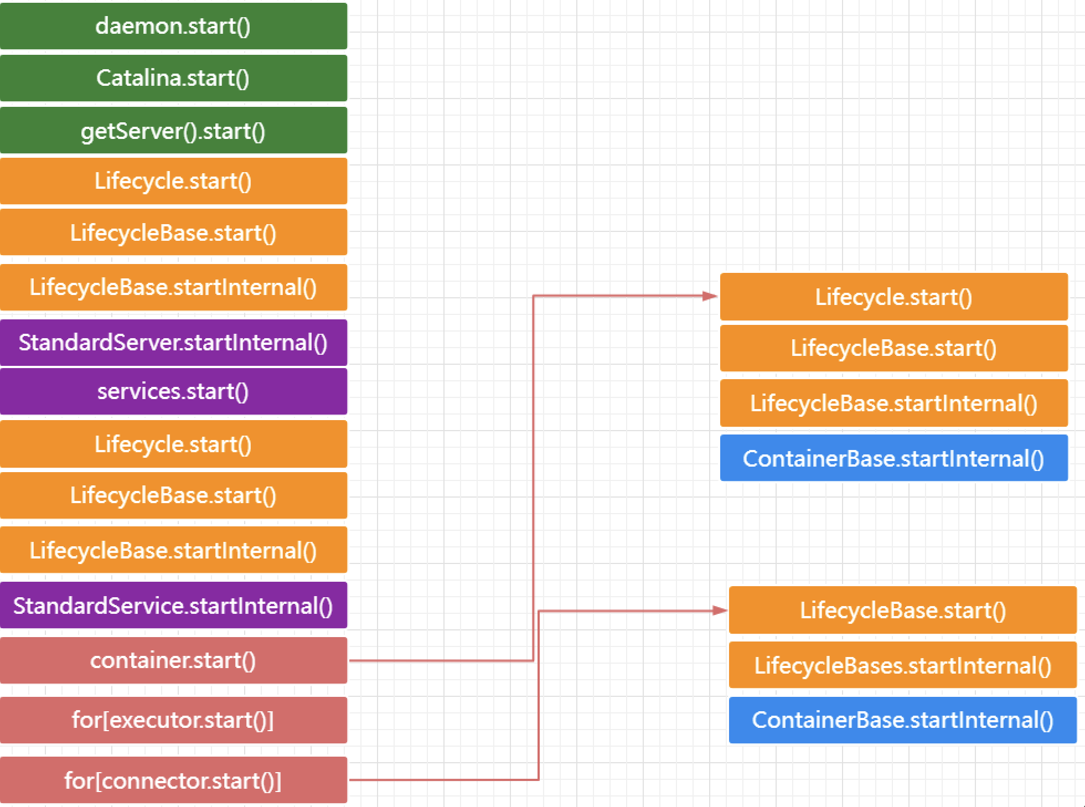
Task: Click the upper-right Lifecycle.start() block
Action: click(x=893, y=297)
